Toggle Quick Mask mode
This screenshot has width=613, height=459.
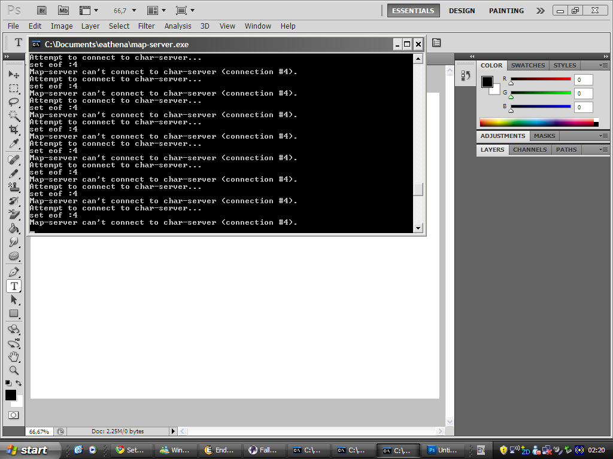(13, 415)
